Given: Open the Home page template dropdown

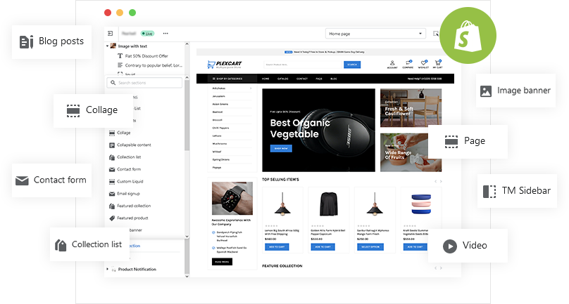Looking at the screenshot, I should [375, 33].
